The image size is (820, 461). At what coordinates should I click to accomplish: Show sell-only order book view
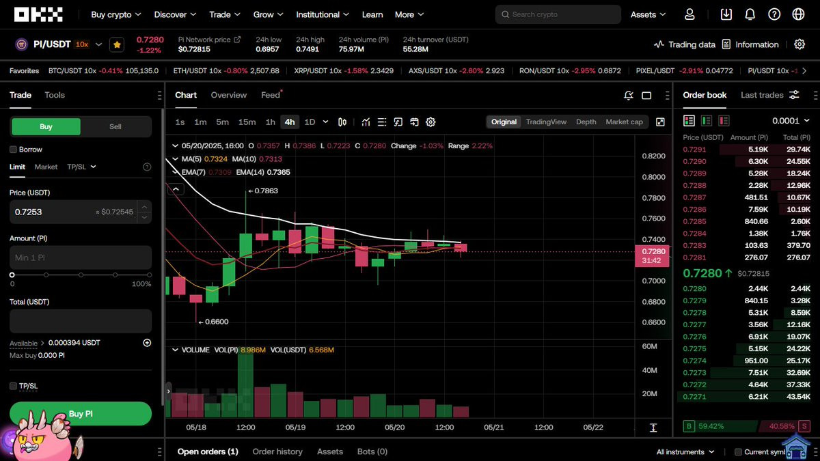pyautogui.click(x=724, y=120)
